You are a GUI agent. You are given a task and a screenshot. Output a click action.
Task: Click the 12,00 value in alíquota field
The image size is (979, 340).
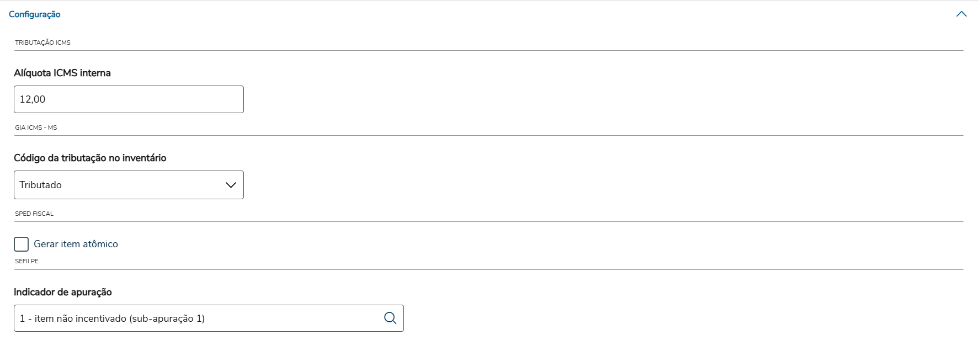click(33, 99)
